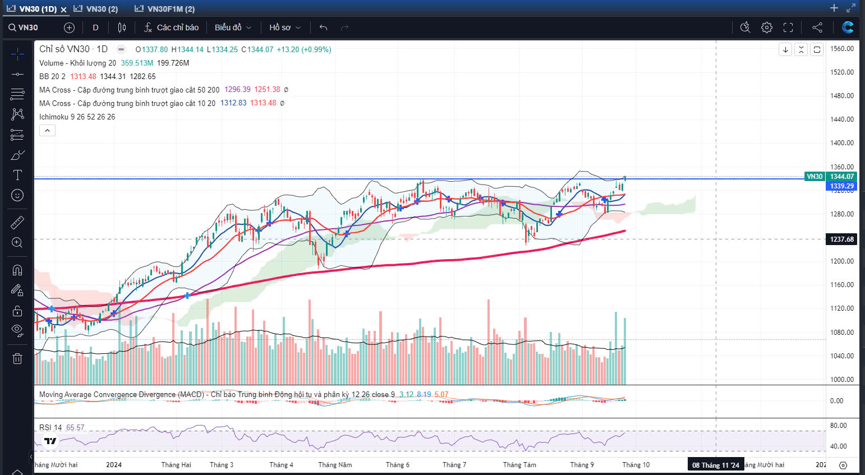Screen dimensions: 865x475
Task: Enter fullscreen chart mode
Action: (x=788, y=27)
